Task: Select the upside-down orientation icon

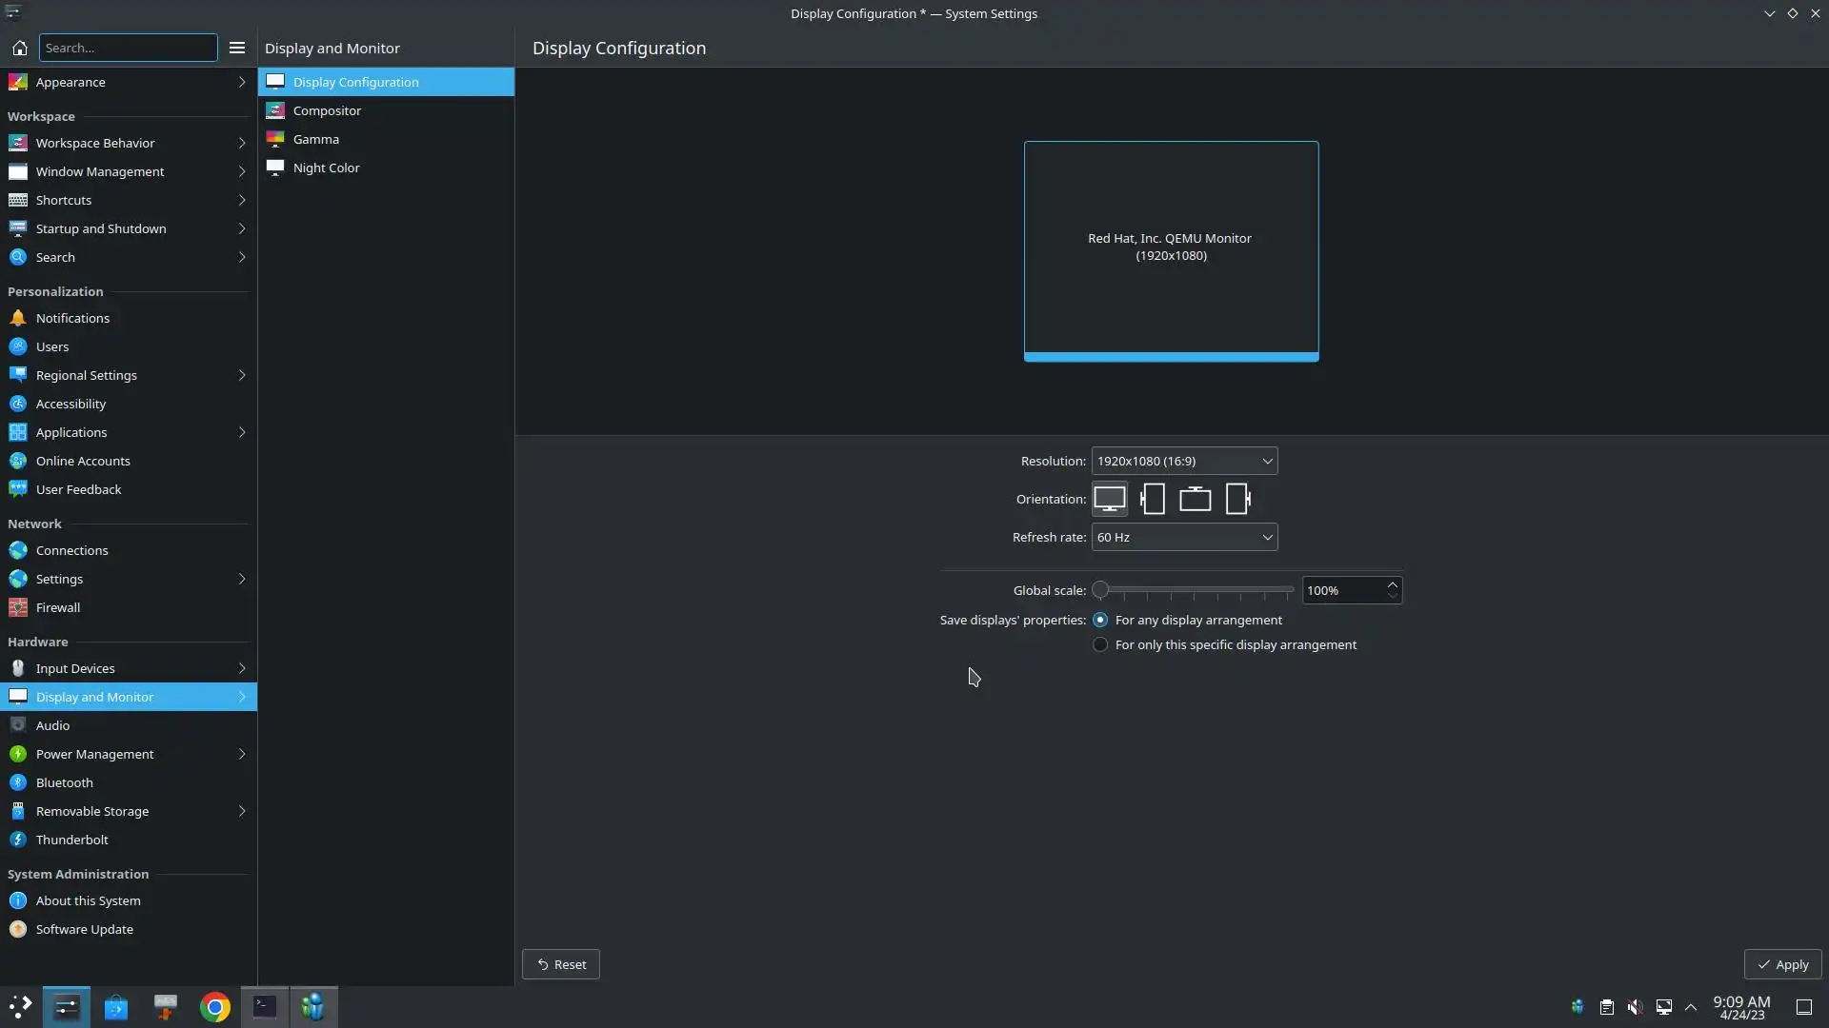Action: click(x=1195, y=499)
